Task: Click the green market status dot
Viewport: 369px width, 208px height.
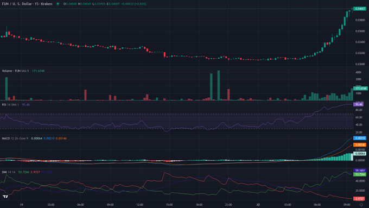Action: 58,4
